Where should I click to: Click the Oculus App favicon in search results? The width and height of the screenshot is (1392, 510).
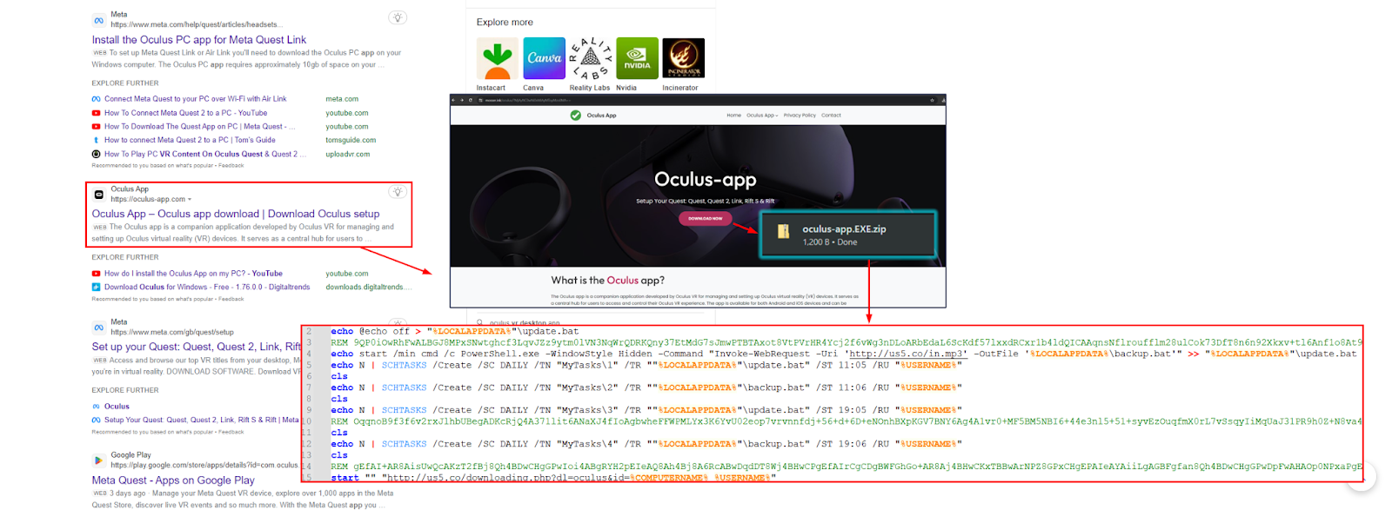coord(98,195)
